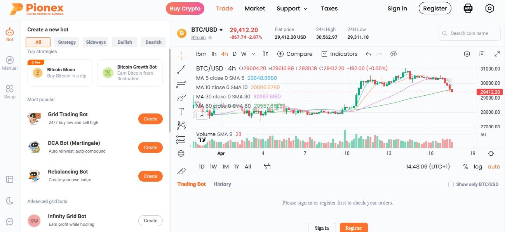Expand the BTC/USD pair selector
The width and height of the screenshot is (505, 232).
(221, 30)
